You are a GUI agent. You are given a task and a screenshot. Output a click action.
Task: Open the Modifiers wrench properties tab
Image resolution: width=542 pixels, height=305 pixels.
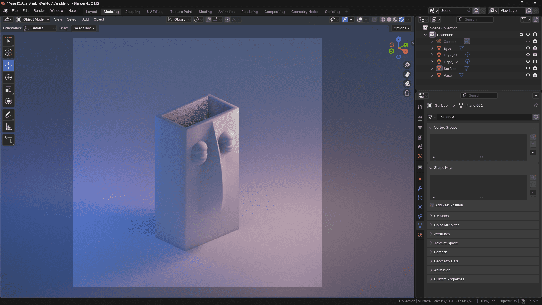[420, 188]
